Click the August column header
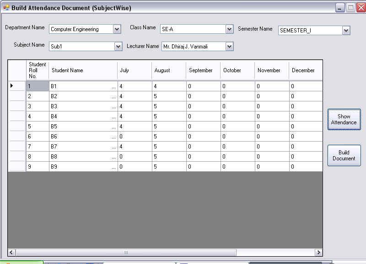Viewport: 366px width, 264px height. click(168, 70)
